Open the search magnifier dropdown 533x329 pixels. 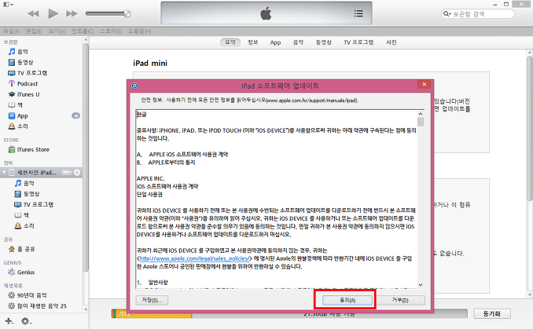[x=447, y=14]
